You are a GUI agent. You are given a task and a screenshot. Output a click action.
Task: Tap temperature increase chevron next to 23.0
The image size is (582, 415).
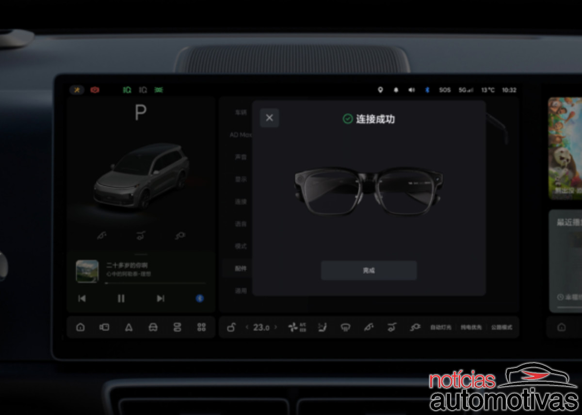[x=275, y=327]
